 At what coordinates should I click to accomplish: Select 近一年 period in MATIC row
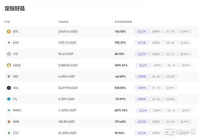point(171,110)
